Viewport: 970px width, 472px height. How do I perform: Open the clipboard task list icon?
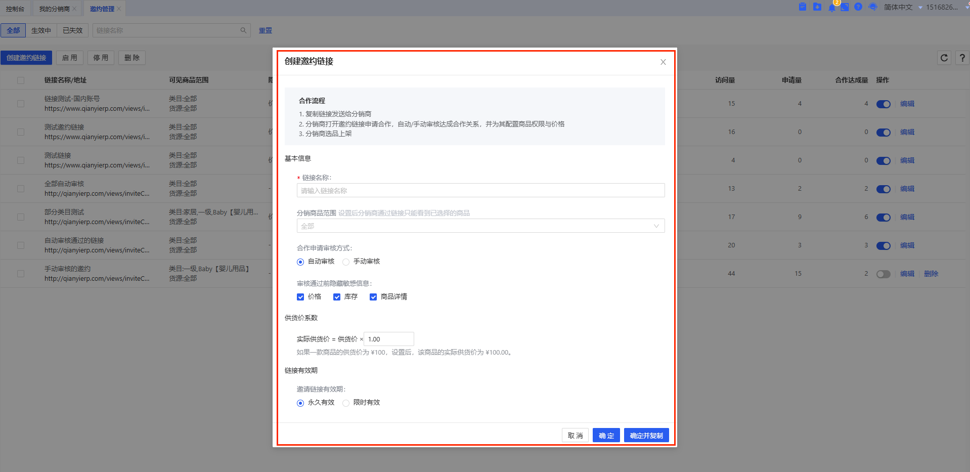(803, 7)
